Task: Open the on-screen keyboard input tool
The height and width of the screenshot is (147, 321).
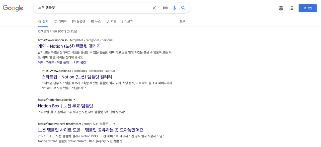Action: pyautogui.click(x=165, y=8)
